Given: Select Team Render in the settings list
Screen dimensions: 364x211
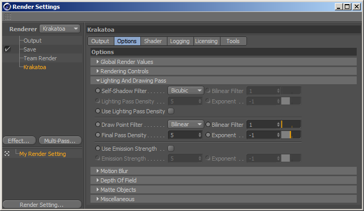Looking at the screenshot, I should point(40,58).
